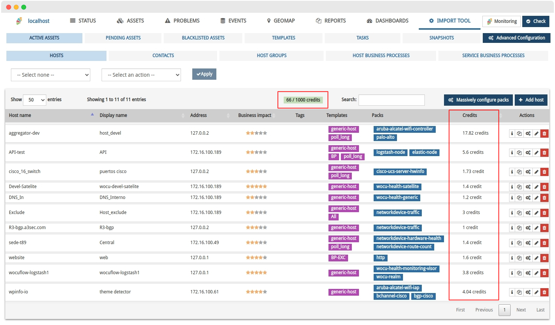The width and height of the screenshot is (555, 325).
Task: Click inside the Search input field
Action: (x=392, y=100)
